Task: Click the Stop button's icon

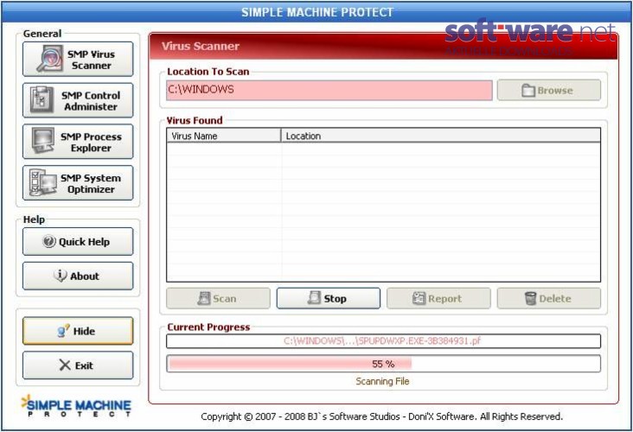Action: (314, 298)
